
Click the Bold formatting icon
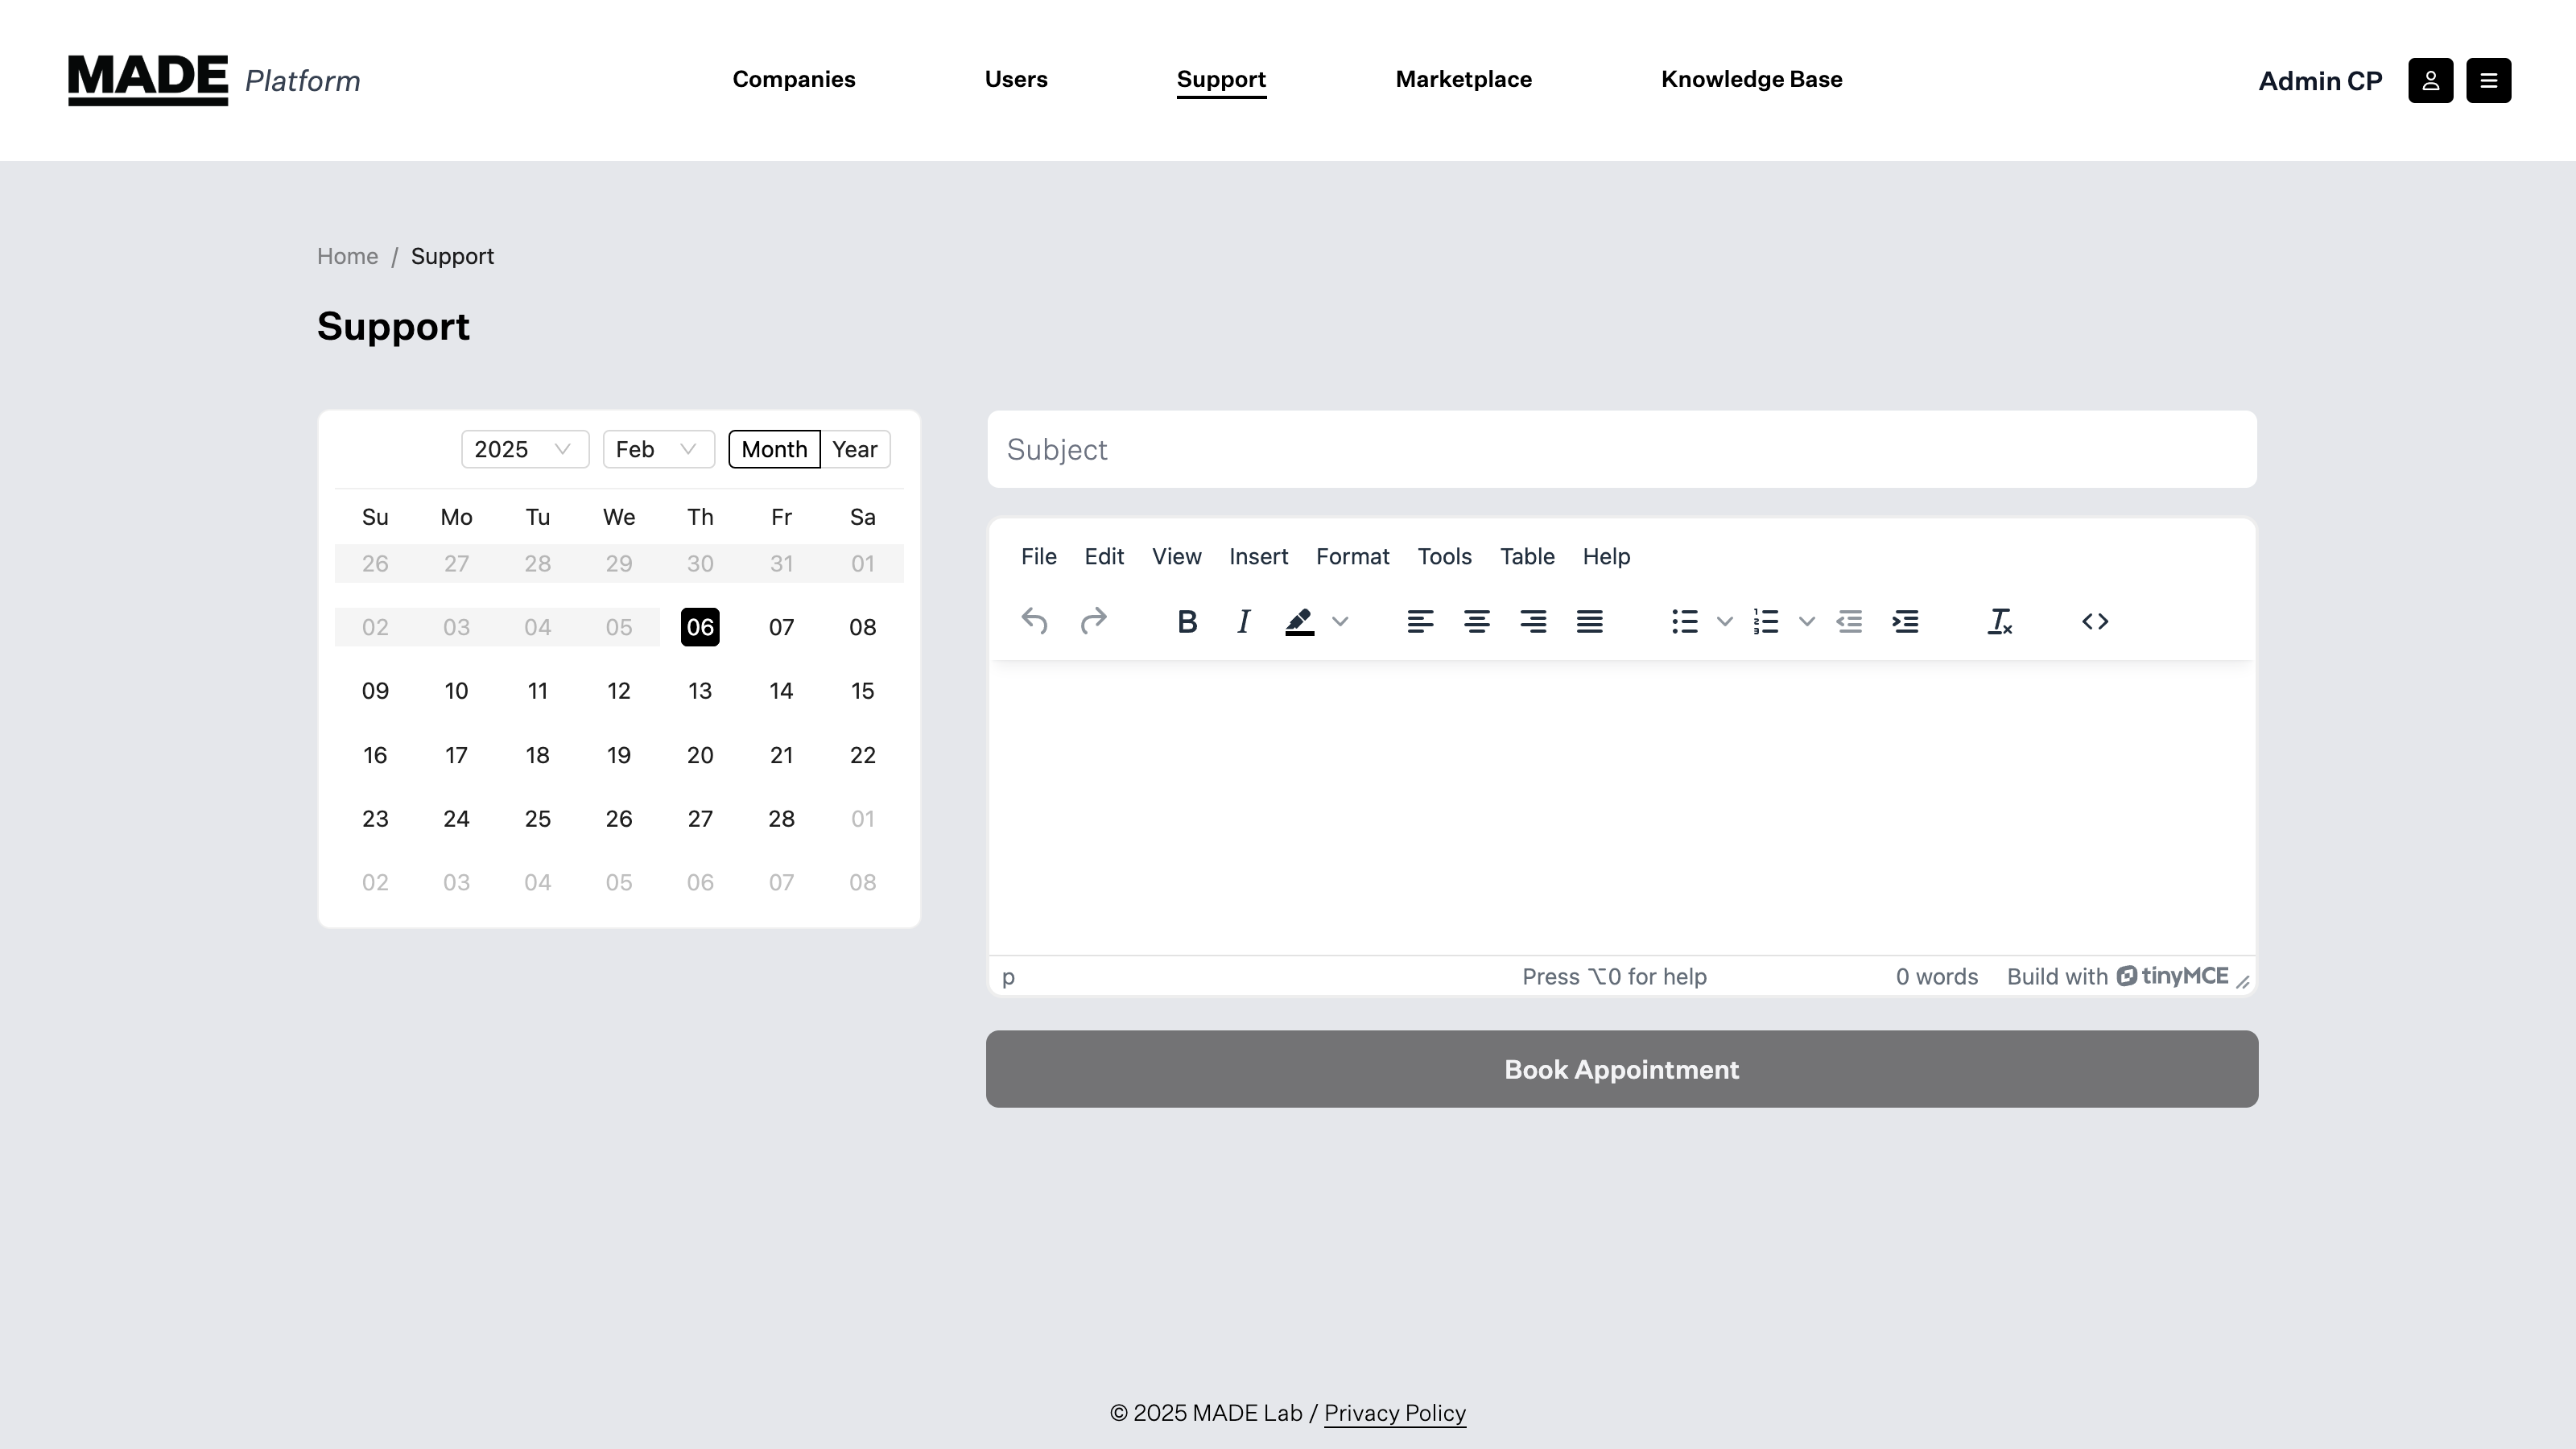1187,622
